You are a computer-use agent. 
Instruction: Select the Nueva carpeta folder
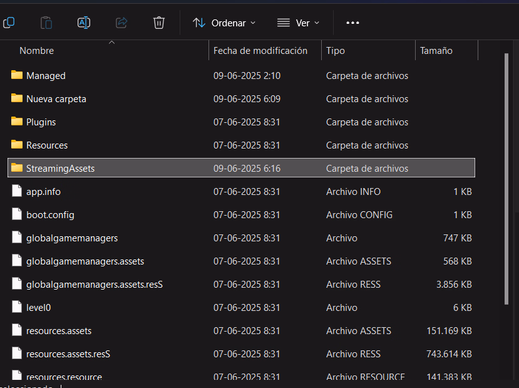[56, 98]
